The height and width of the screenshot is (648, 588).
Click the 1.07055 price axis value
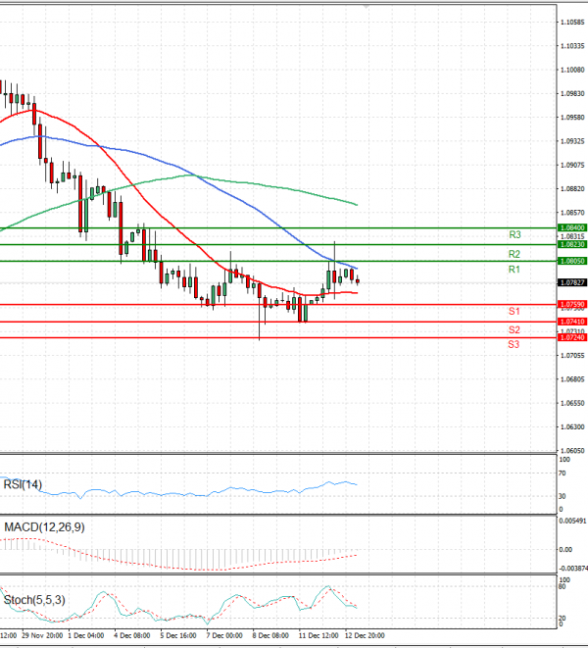point(572,356)
